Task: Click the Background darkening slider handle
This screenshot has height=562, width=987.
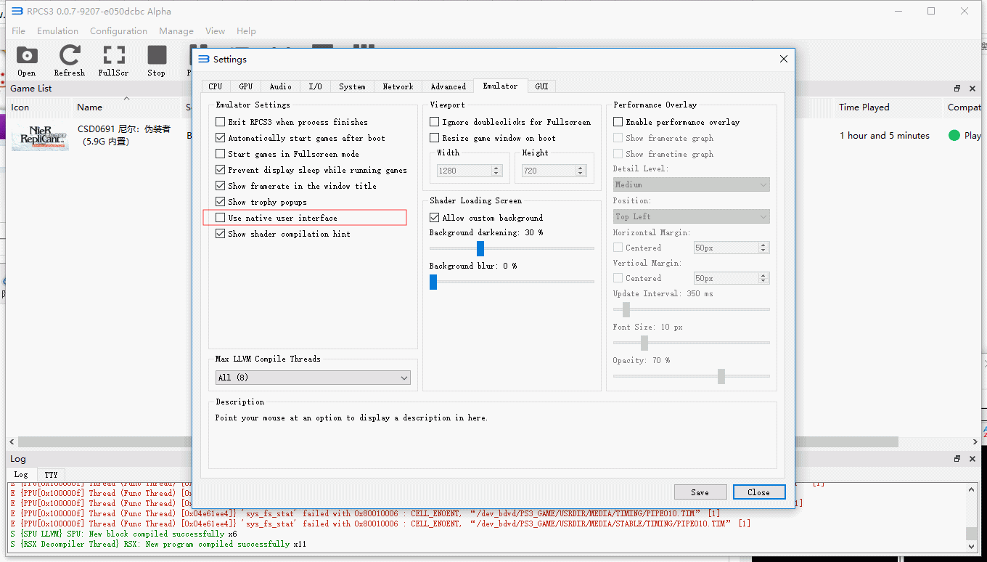Action: click(x=480, y=248)
